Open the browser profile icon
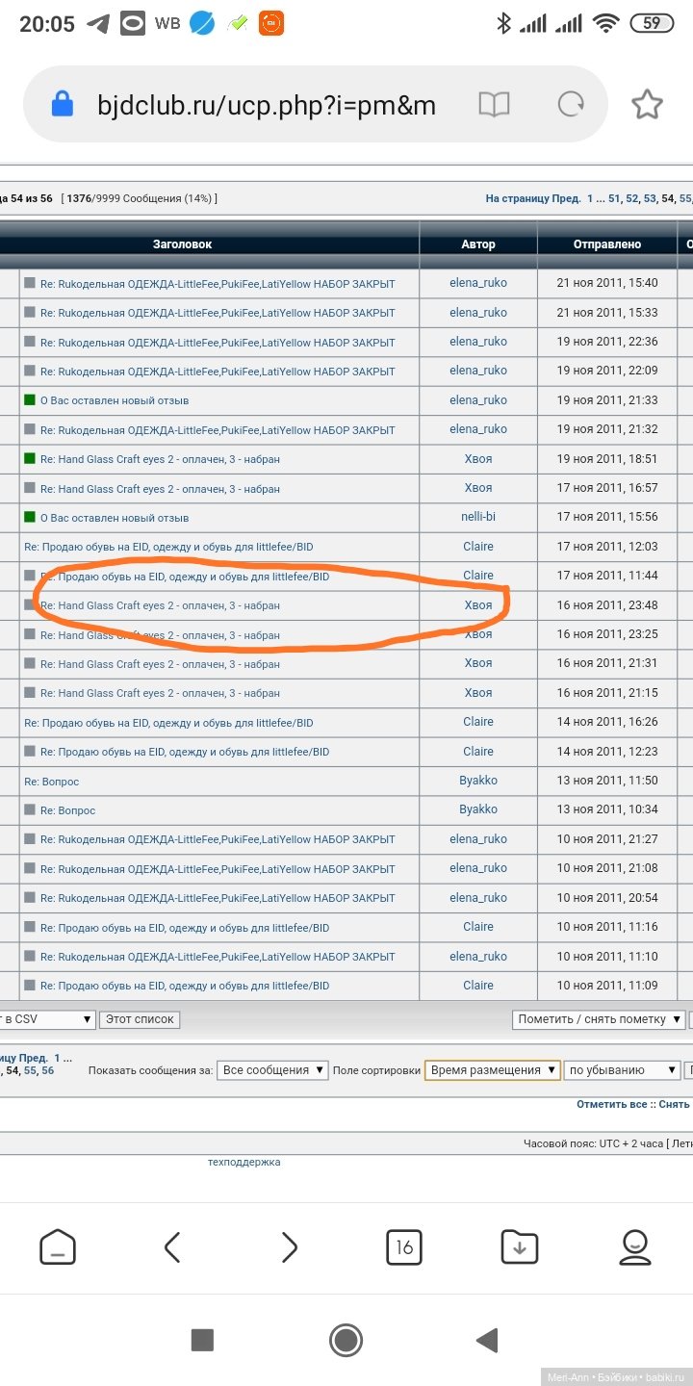Viewport: 693px width, 1386px height. coord(635,1247)
